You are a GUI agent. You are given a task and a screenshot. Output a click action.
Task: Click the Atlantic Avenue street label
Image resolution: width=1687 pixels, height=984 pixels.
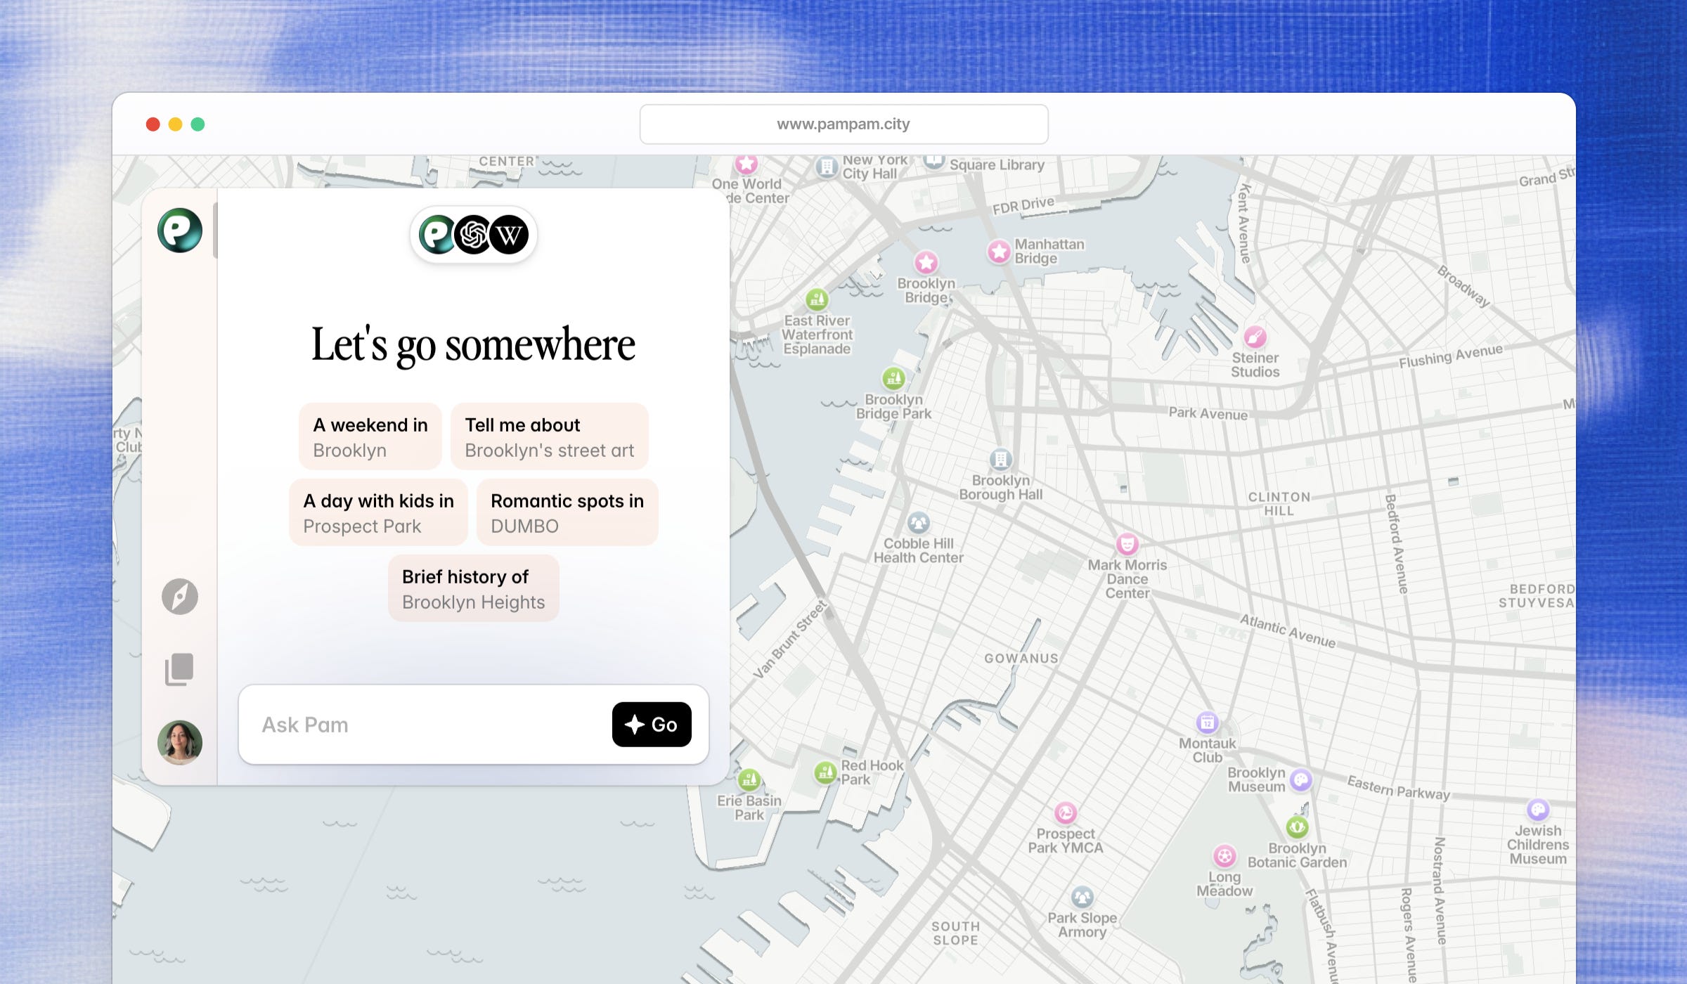tap(1287, 630)
